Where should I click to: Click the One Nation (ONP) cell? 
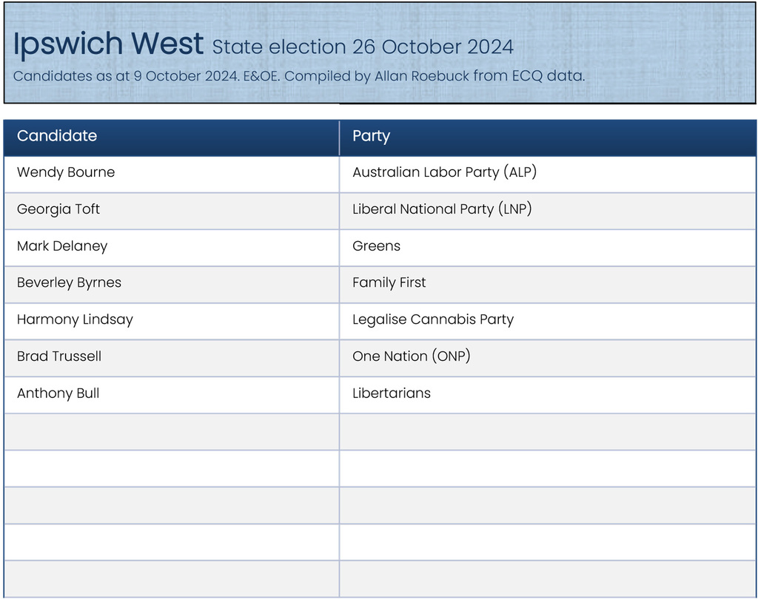point(411,356)
